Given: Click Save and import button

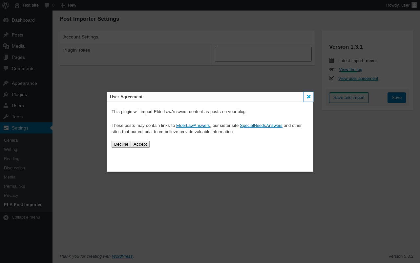Looking at the screenshot, I should 349,98.
